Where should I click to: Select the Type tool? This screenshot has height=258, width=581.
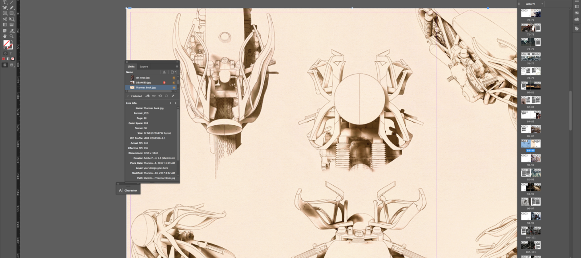click(5, 2)
